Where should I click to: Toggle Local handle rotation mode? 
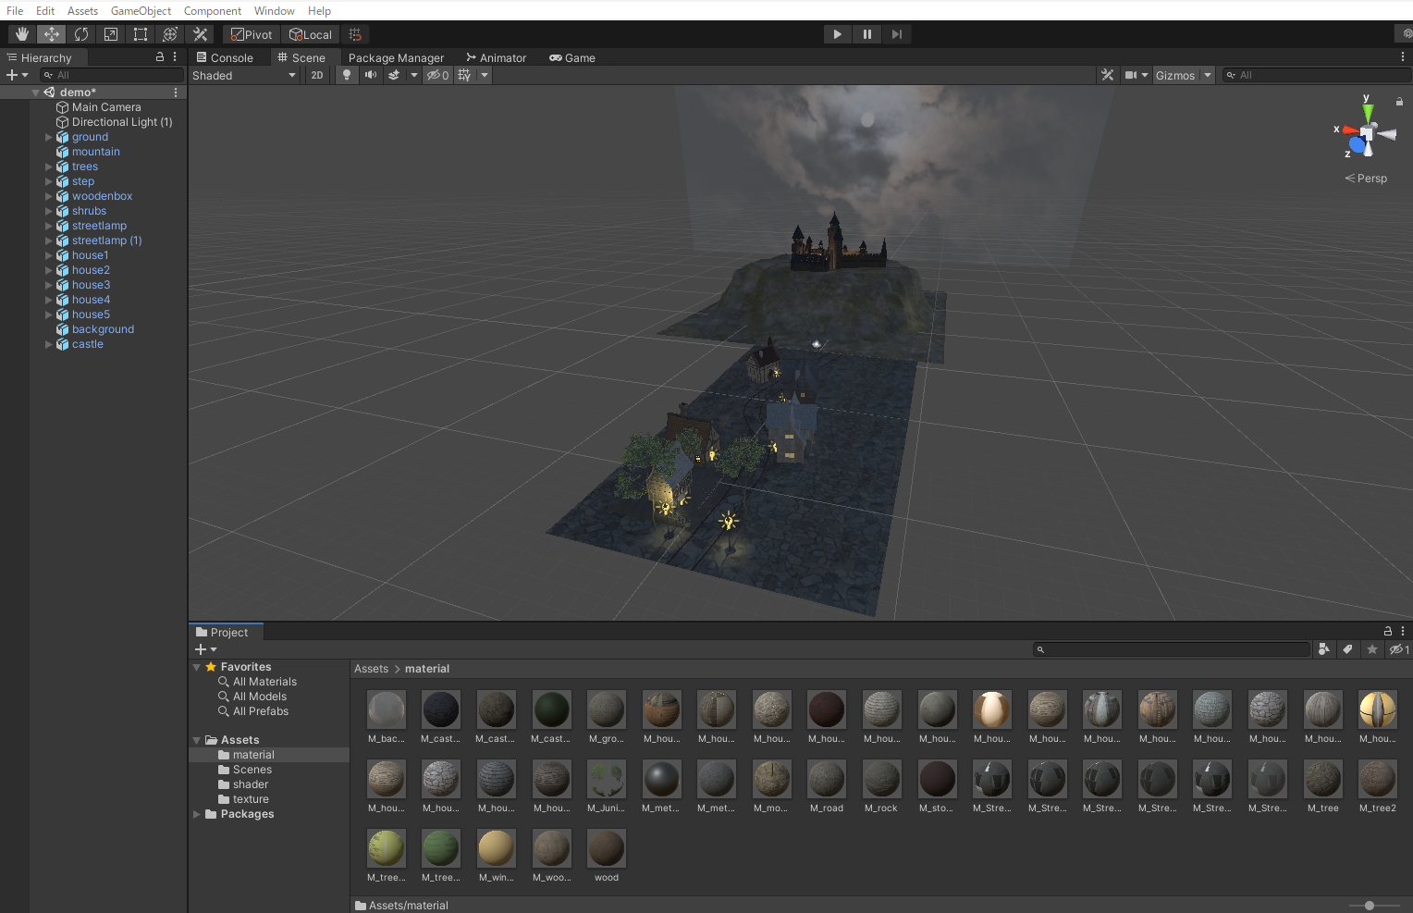(x=311, y=34)
